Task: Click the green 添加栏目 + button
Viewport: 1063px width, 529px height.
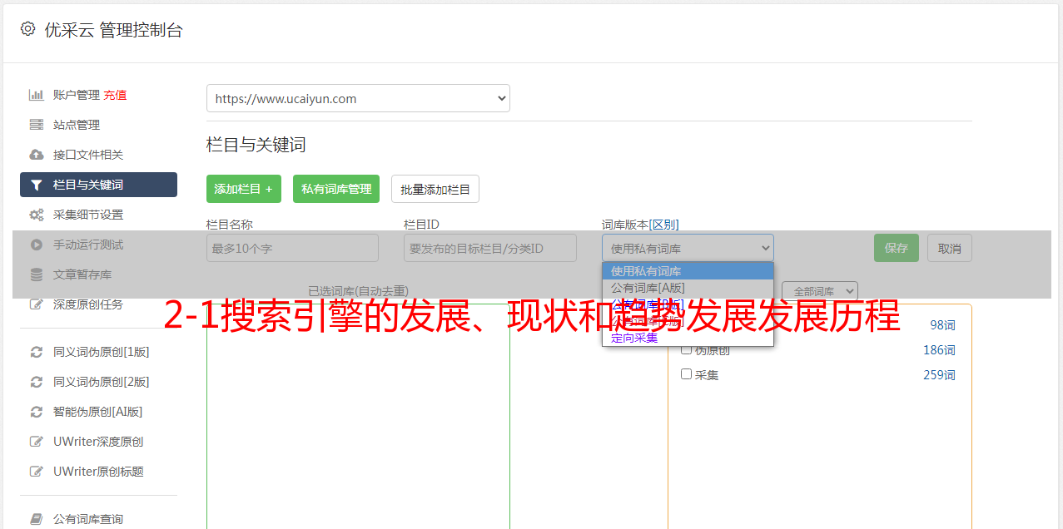Action: [244, 189]
